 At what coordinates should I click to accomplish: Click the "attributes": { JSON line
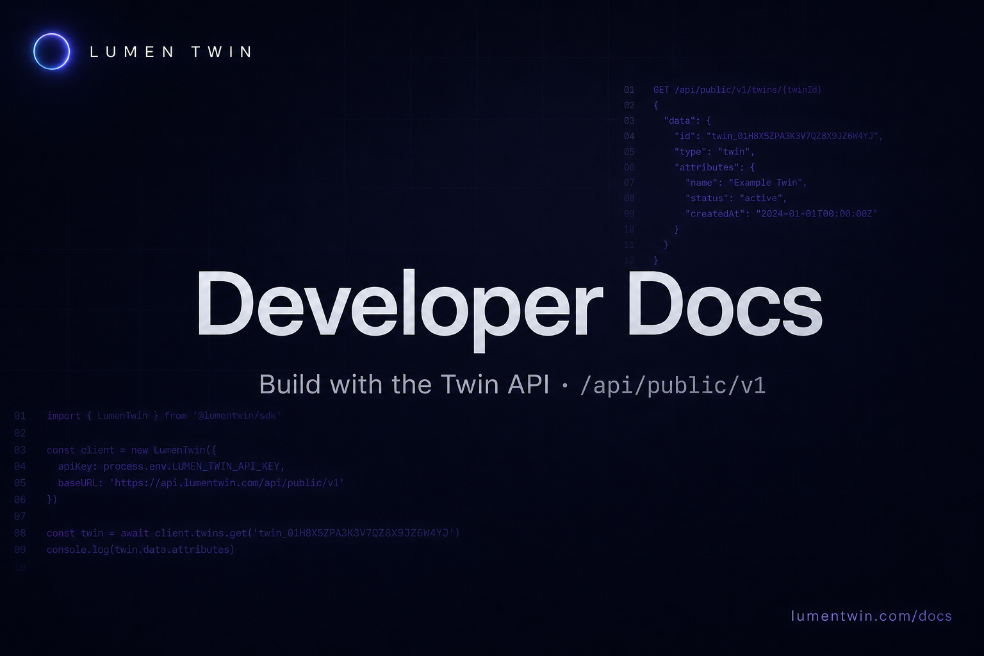(x=714, y=167)
